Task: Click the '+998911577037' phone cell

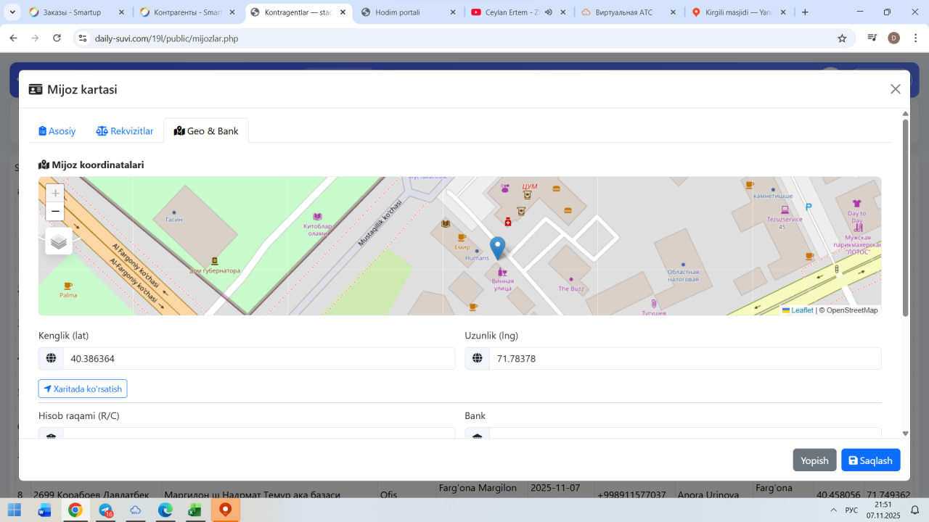Action: tap(631, 494)
